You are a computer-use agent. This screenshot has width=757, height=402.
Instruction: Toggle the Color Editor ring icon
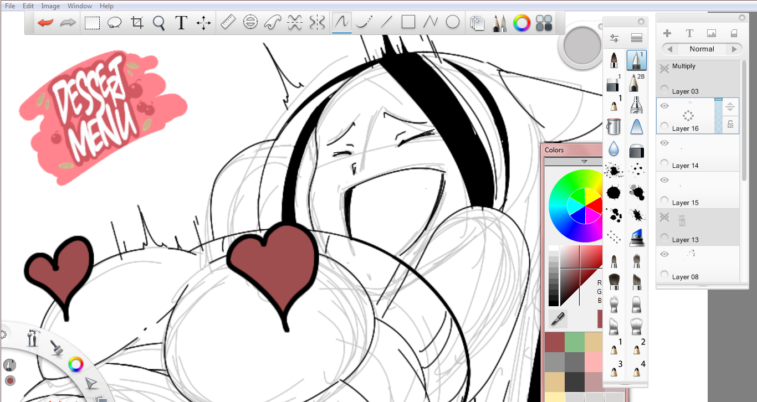(x=521, y=23)
